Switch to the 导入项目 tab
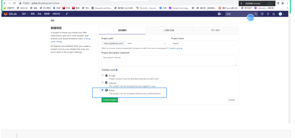Screen dimensions: 295x138 [x=215, y=31]
